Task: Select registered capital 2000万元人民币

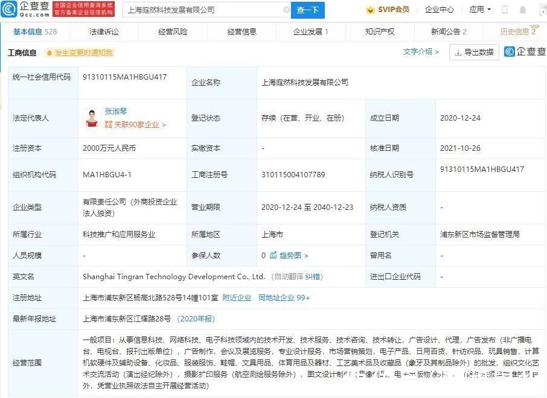Action: click(109, 148)
